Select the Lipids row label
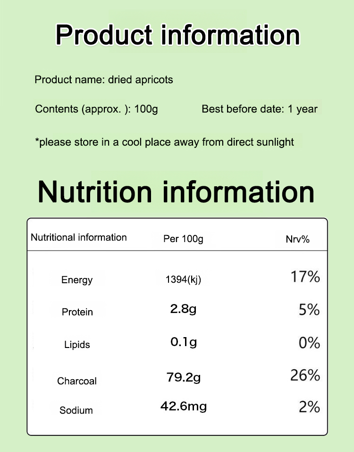Image resolution: width=354 pixels, height=452 pixels. (x=77, y=345)
